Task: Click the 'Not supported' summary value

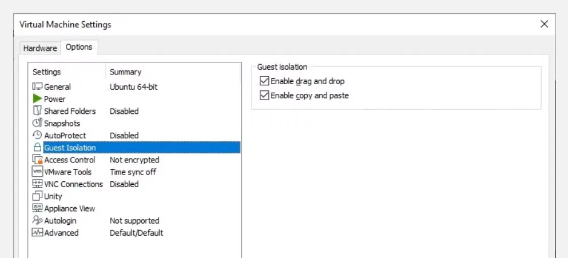Action: pyautogui.click(x=134, y=220)
